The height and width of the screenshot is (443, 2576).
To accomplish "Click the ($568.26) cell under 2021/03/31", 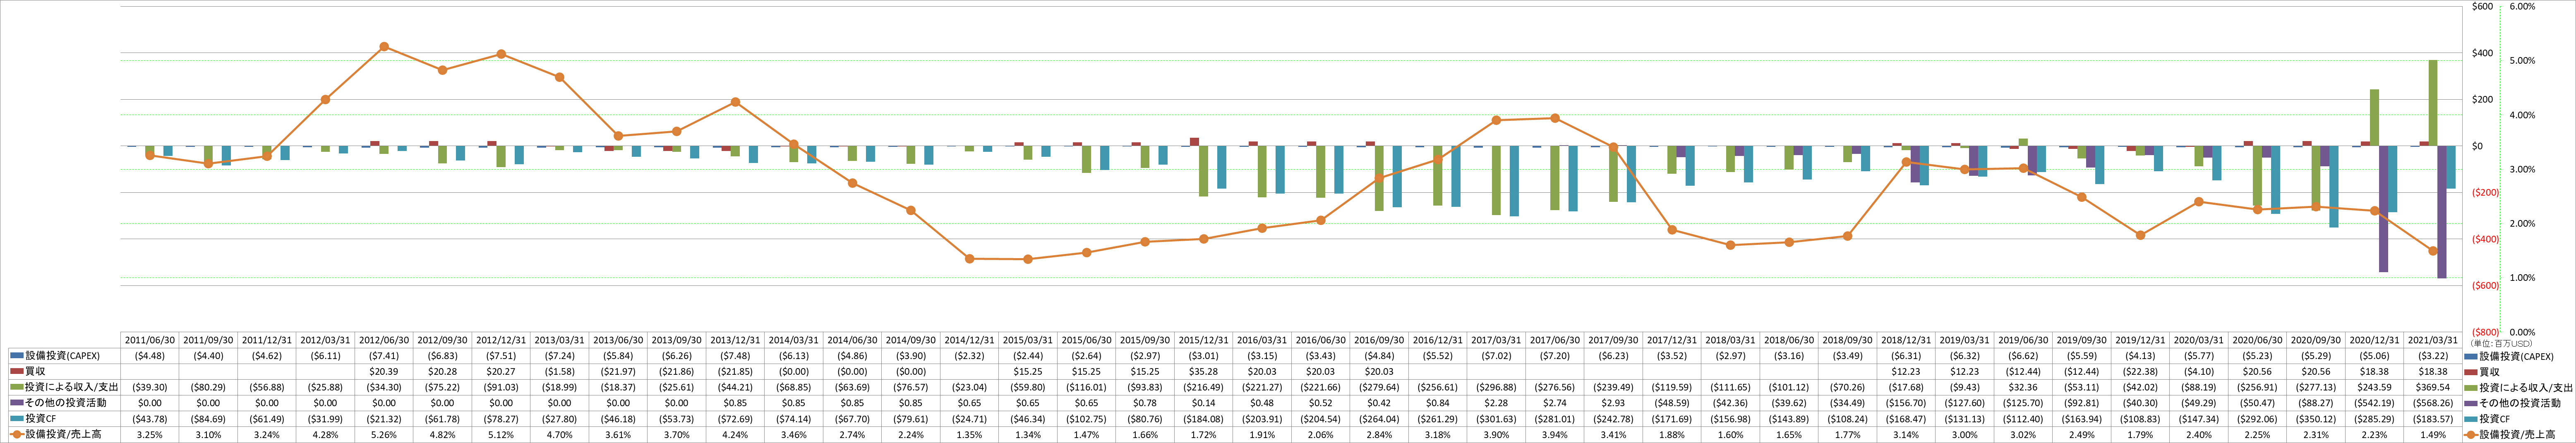I will (x=2433, y=403).
